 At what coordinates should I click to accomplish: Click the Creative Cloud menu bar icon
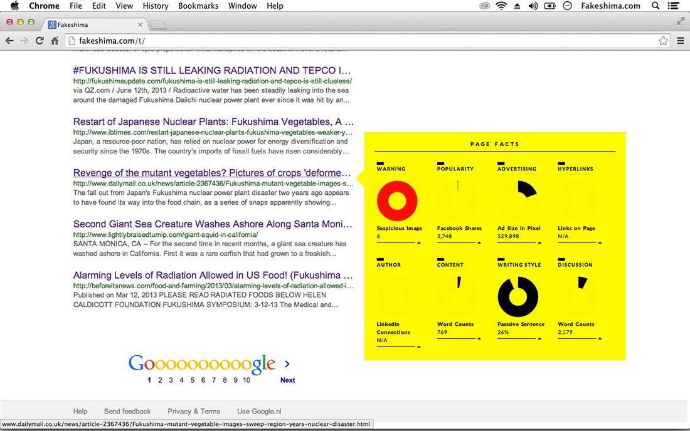pos(484,6)
